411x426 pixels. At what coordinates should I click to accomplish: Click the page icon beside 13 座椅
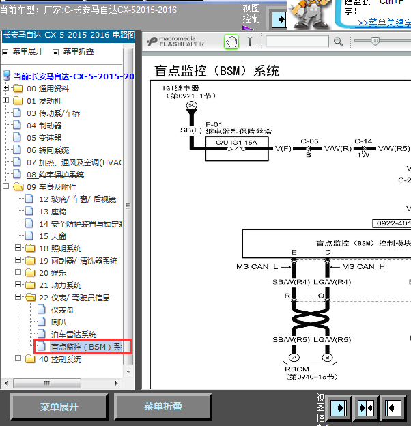pyautogui.click(x=29, y=211)
